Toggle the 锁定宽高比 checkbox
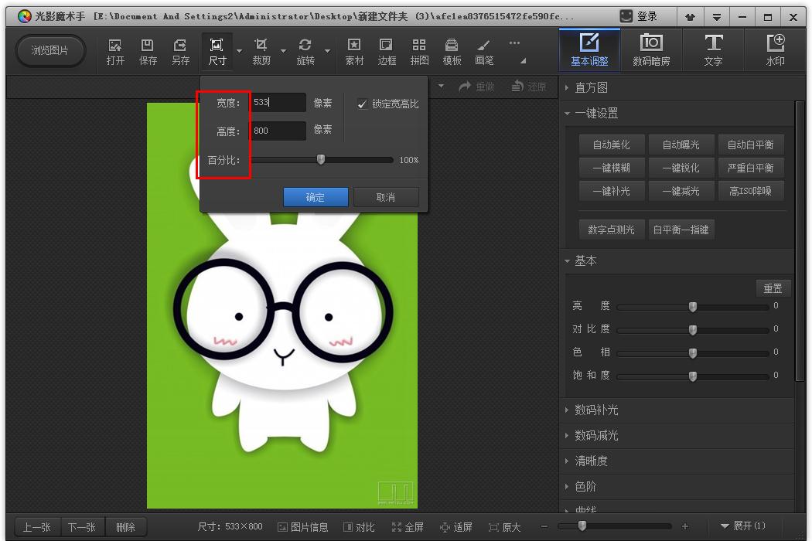This screenshot has width=812, height=541. 363,104
